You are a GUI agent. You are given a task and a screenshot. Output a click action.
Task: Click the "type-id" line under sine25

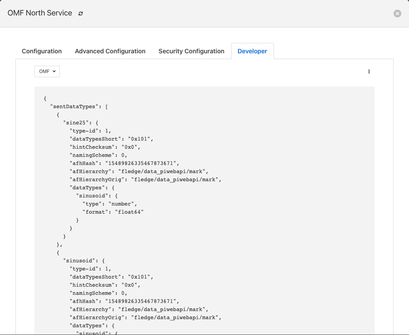tap(90, 131)
